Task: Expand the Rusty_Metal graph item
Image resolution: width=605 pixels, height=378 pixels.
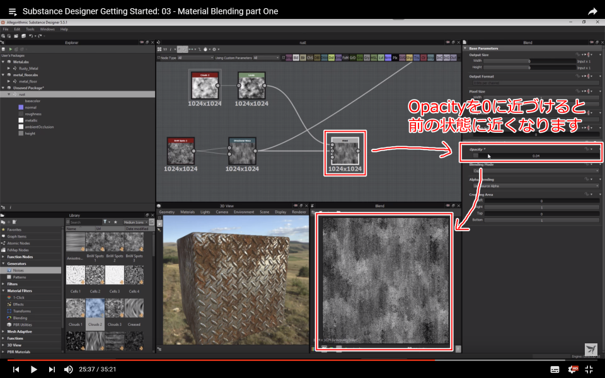Action: coord(8,68)
